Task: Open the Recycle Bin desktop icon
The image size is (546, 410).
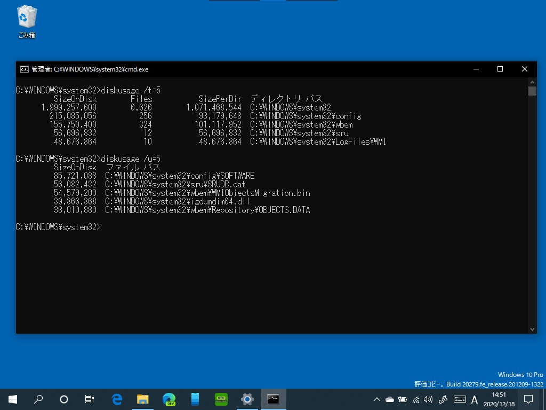Action: coord(27,21)
